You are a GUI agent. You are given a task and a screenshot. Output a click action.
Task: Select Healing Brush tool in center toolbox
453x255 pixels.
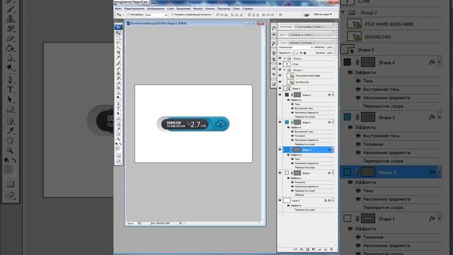[118, 63]
